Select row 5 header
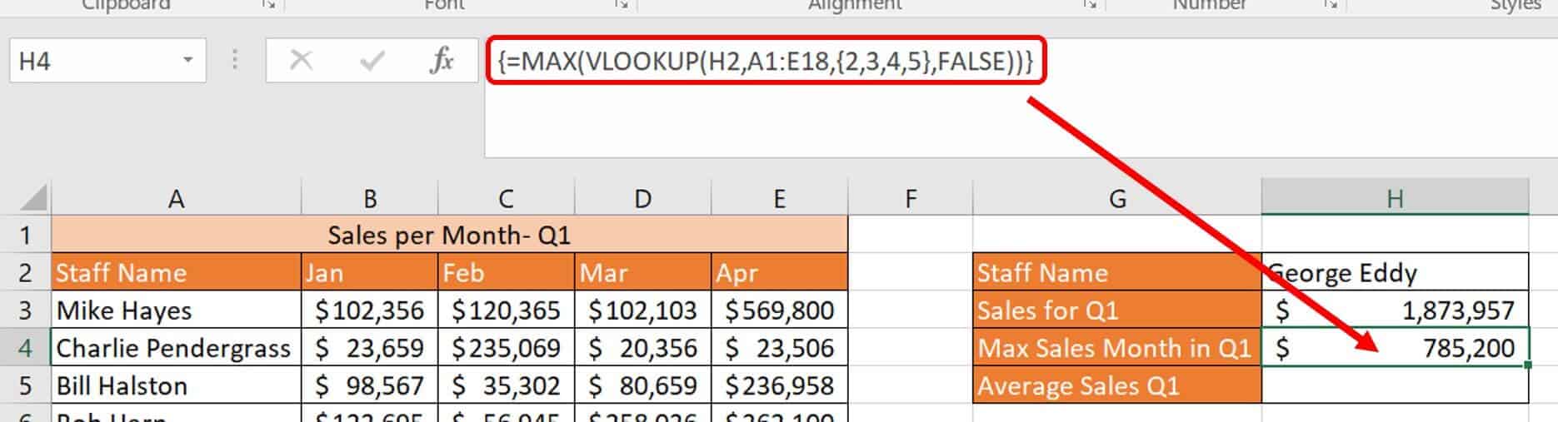 coord(25,385)
